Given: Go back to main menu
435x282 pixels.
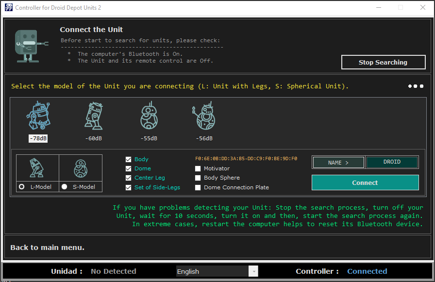Looking at the screenshot, I should (x=48, y=248).
